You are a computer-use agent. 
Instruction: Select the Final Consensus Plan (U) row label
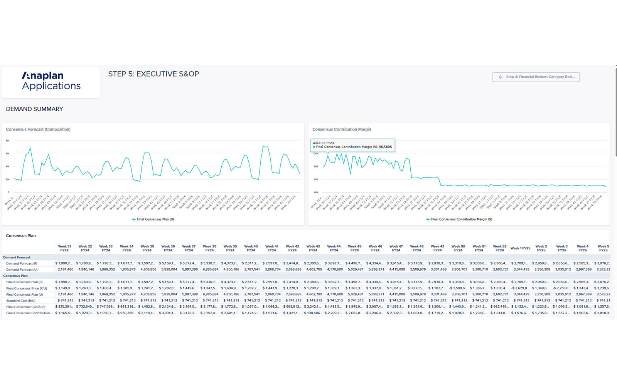[24, 295]
